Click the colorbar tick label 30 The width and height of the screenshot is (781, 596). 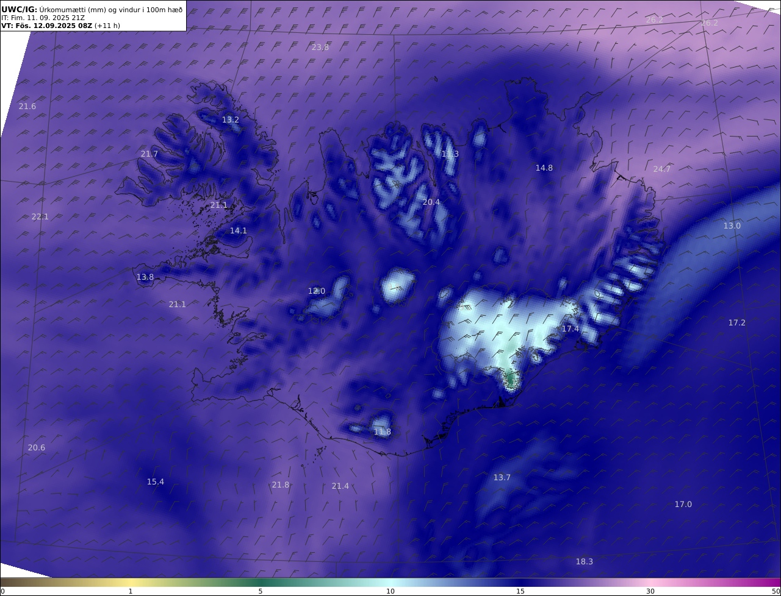[650, 592]
